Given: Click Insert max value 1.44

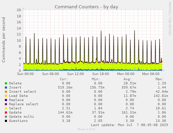Looking at the screenshot, I should coord(162,88).
